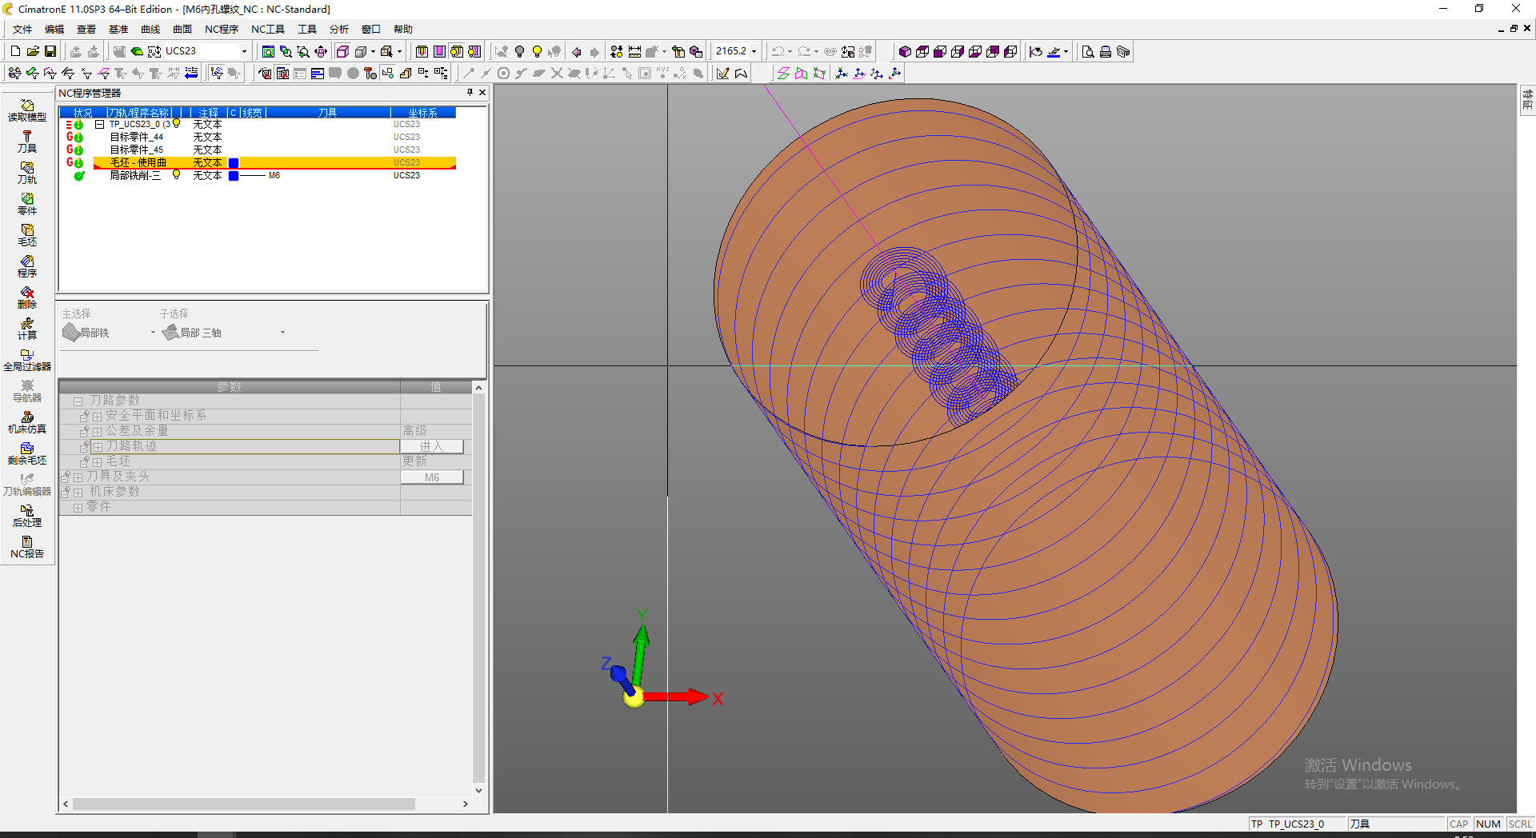This screenshot has height=838, width=1536.
Task: Click the purple back arrow icon
Action: point(576,51)
